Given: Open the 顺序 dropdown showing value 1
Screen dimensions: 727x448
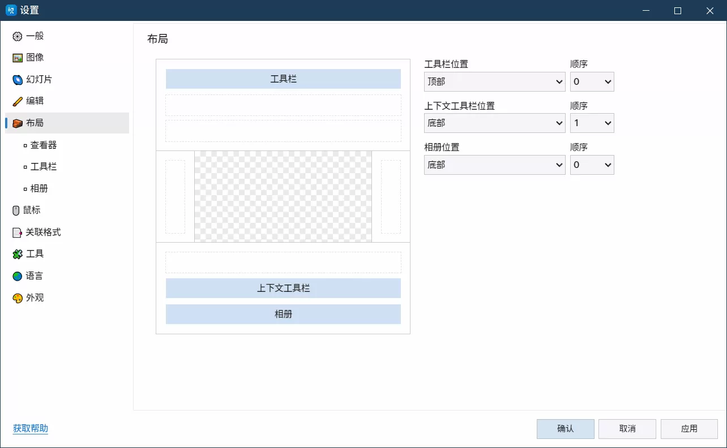Looking at the screenshot, I should pos(592,123).
